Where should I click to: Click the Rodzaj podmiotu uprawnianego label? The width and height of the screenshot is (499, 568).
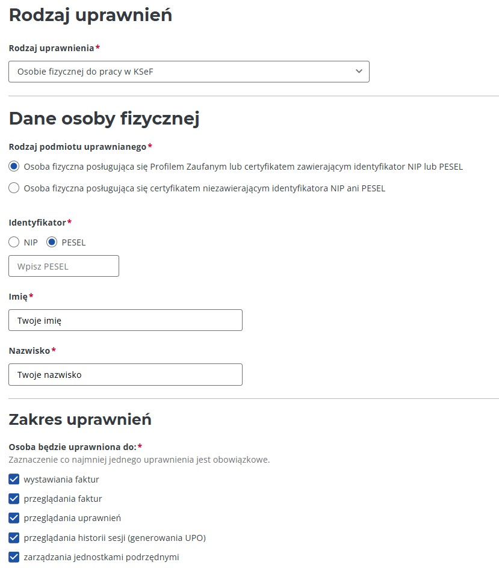[78, 147]
